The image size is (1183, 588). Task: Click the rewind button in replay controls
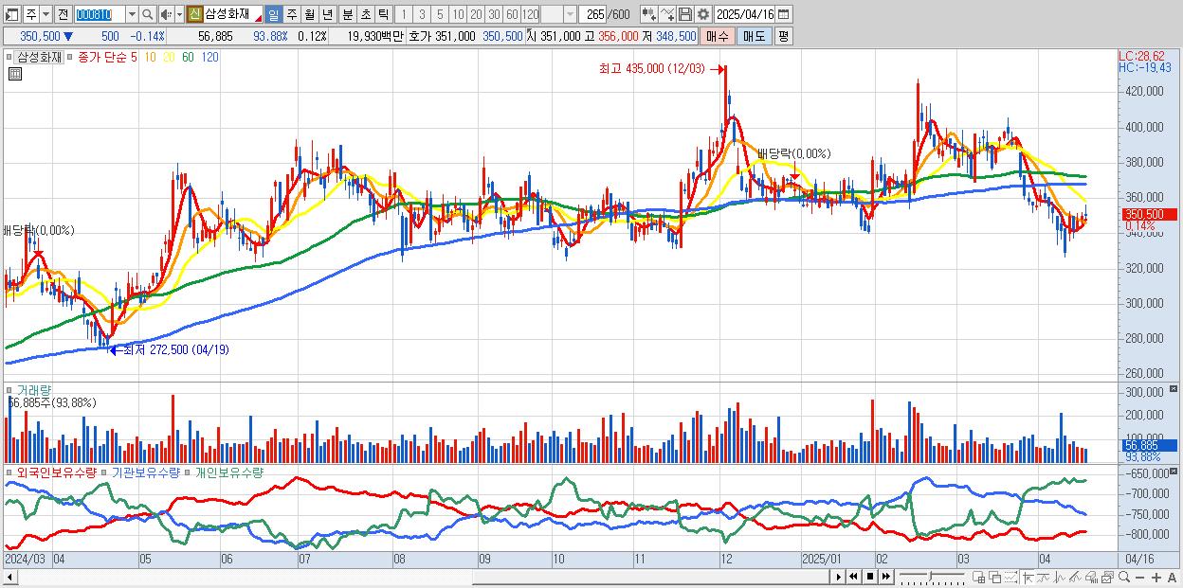[x=854, y=576]
